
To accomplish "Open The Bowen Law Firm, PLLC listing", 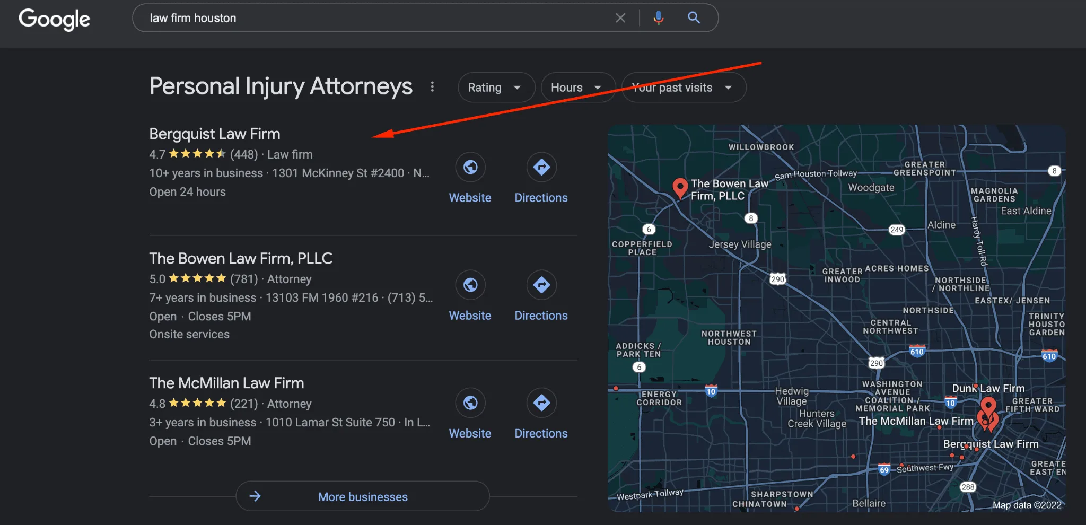I will click(241, 258).
